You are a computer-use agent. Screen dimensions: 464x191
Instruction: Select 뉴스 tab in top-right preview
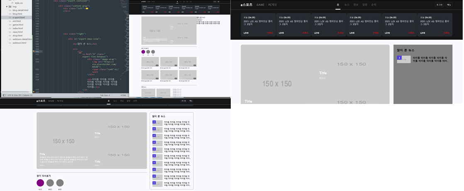[347, 5]
